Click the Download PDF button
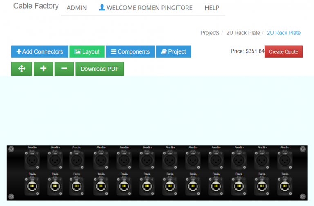 (x=99, y=69)
